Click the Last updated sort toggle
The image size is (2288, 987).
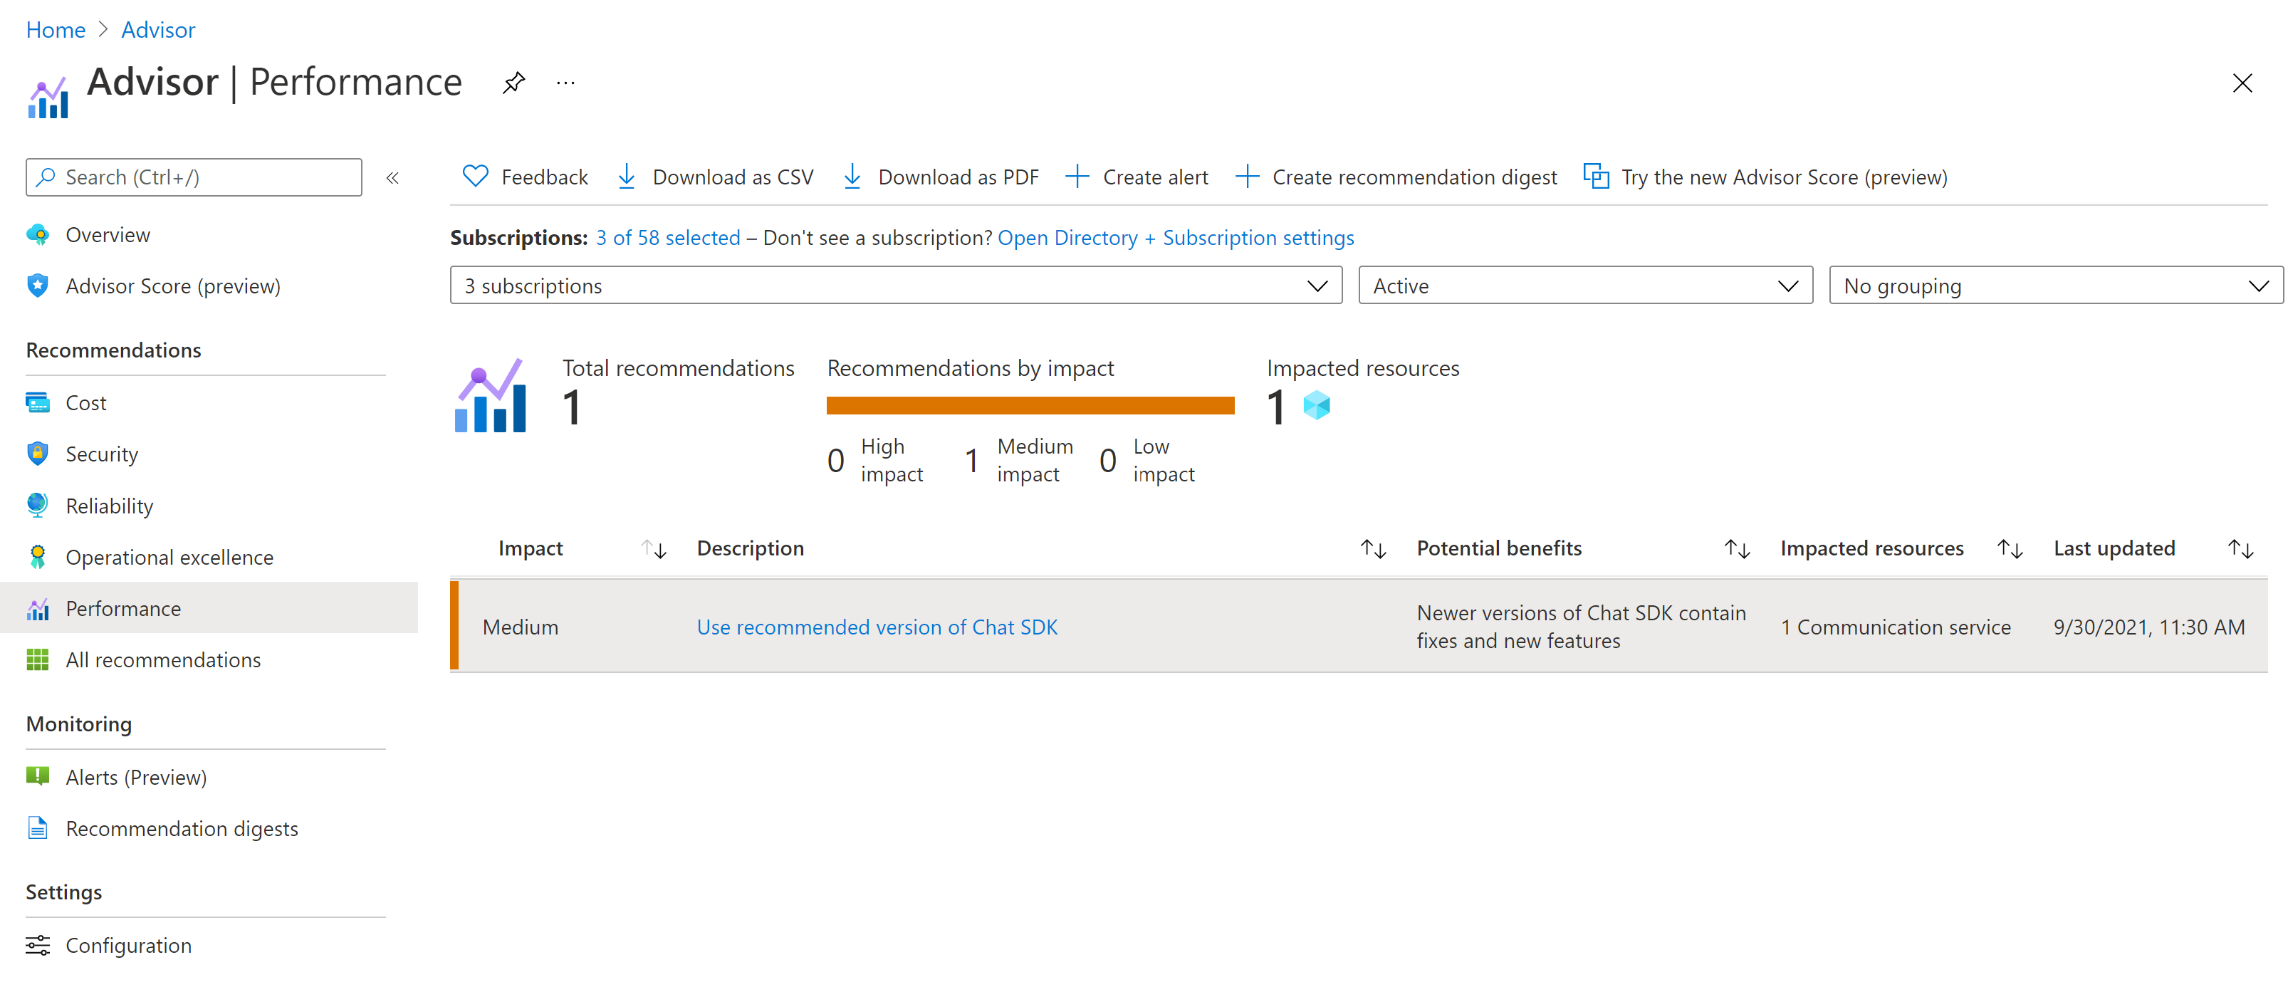click(x=2241, y=546)
